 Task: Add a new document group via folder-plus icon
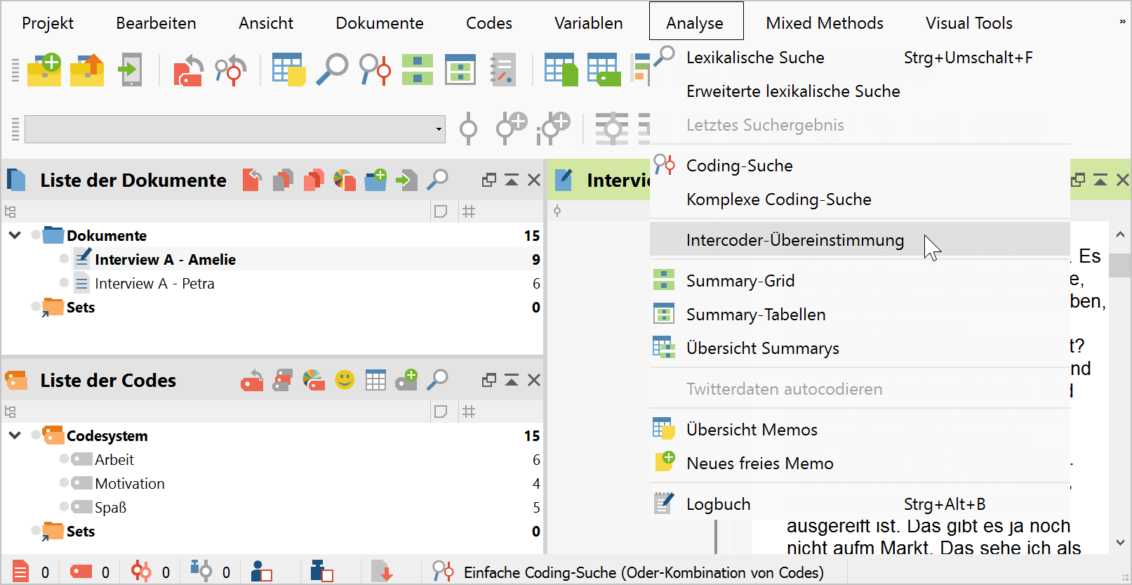point(375,180)
